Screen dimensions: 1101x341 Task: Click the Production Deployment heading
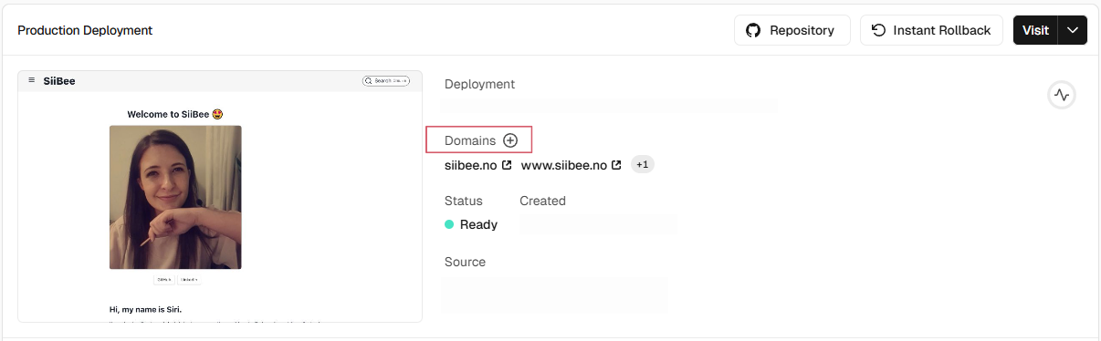click(85, 30)
